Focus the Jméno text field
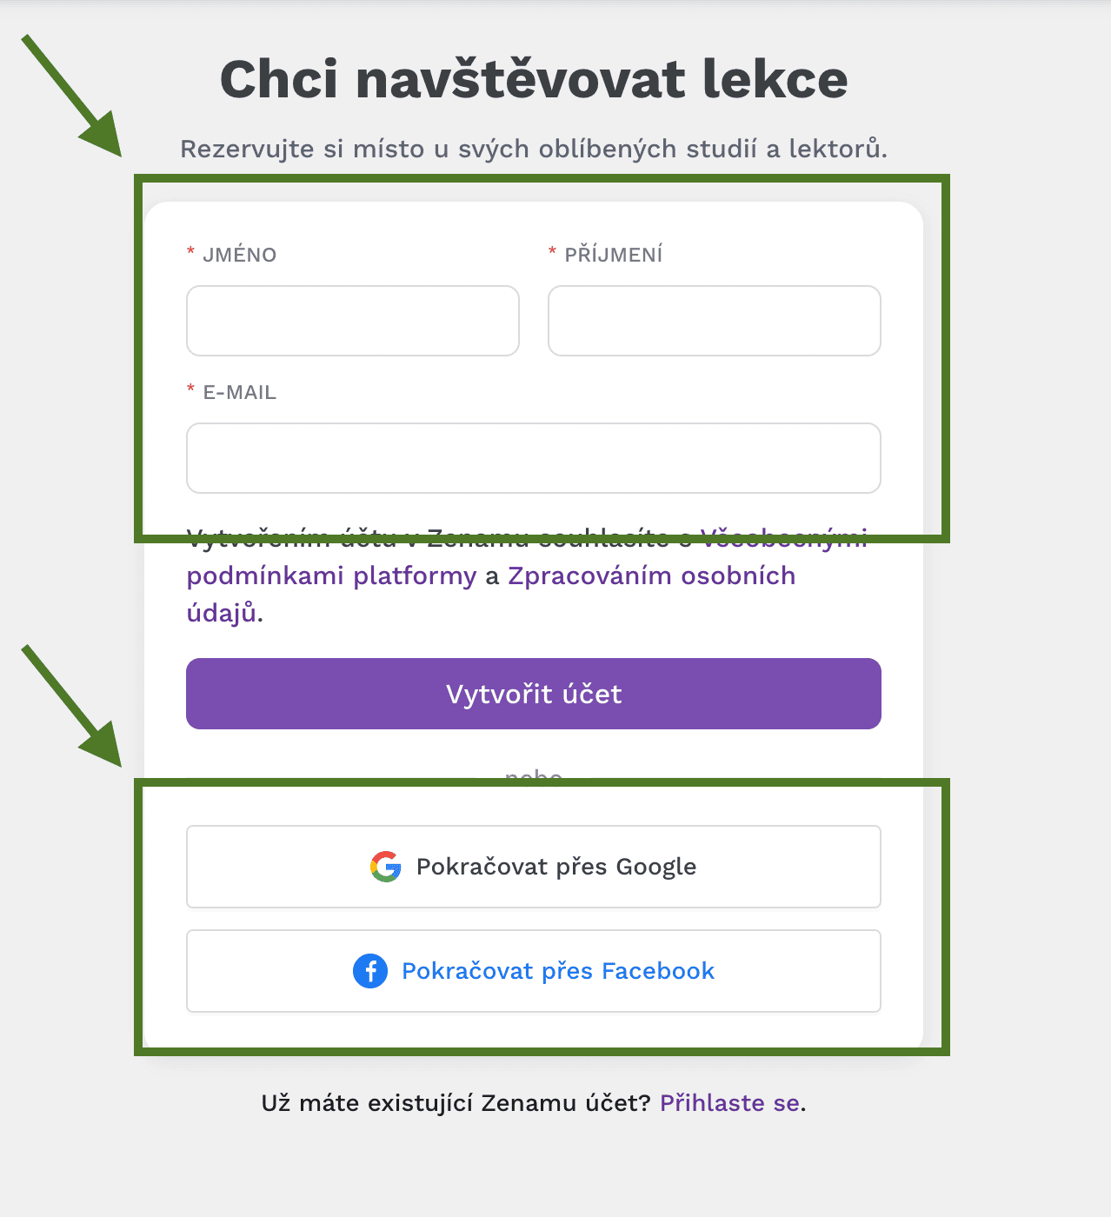Viewport: 1111px width, 1217px height. [x=353, y=321]
